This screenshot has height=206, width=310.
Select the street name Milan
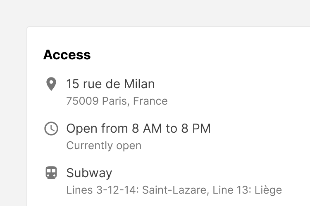[x=139, y=84]
